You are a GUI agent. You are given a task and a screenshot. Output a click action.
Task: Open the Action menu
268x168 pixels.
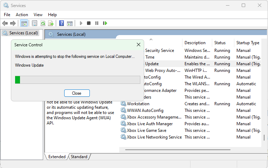coord(22,15)
